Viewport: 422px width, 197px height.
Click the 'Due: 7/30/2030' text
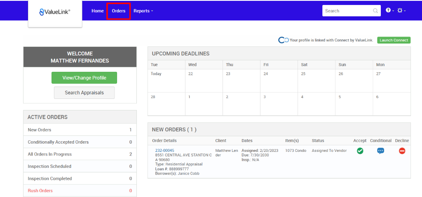255,155
